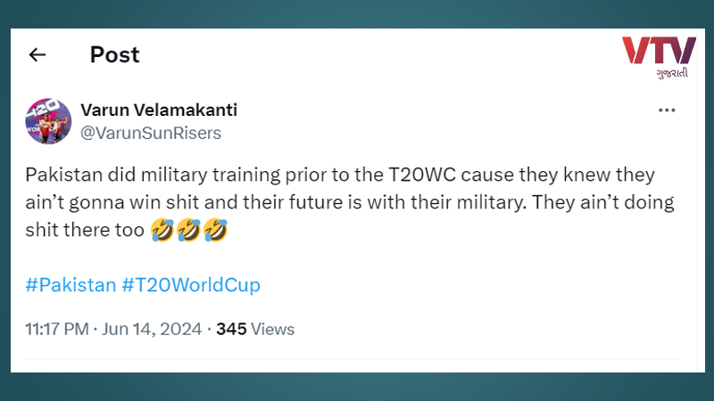The image size is (714, 401).
Task: Click the VTV Gujarati logo
Action: 659,57
